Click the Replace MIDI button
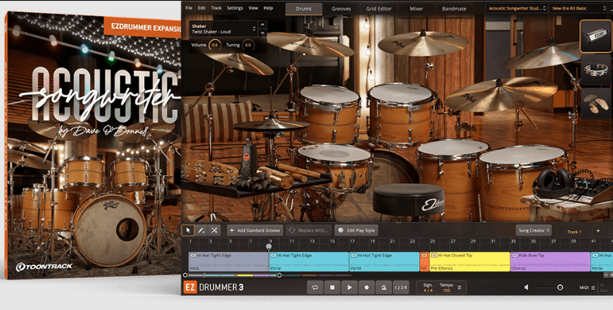This screenshot has width=613, height=310. [309, 230]
